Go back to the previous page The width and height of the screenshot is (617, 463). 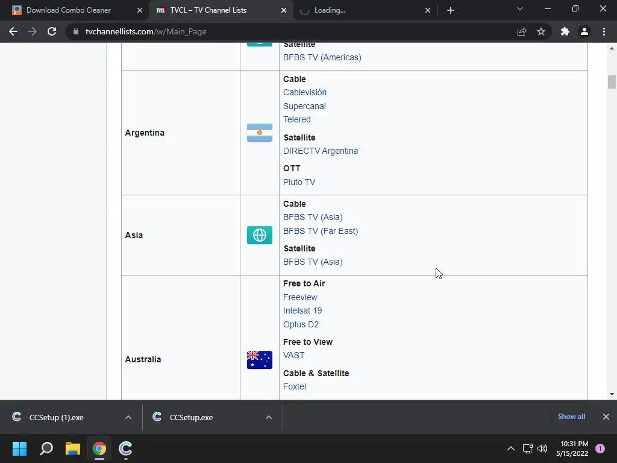13,31
